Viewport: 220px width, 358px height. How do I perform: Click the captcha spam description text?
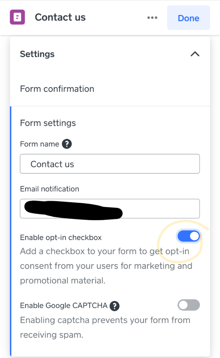point(105,327)
